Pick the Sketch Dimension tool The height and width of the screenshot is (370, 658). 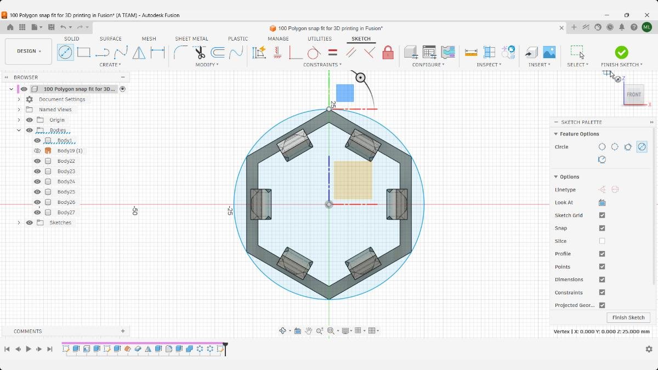(158, 53)
